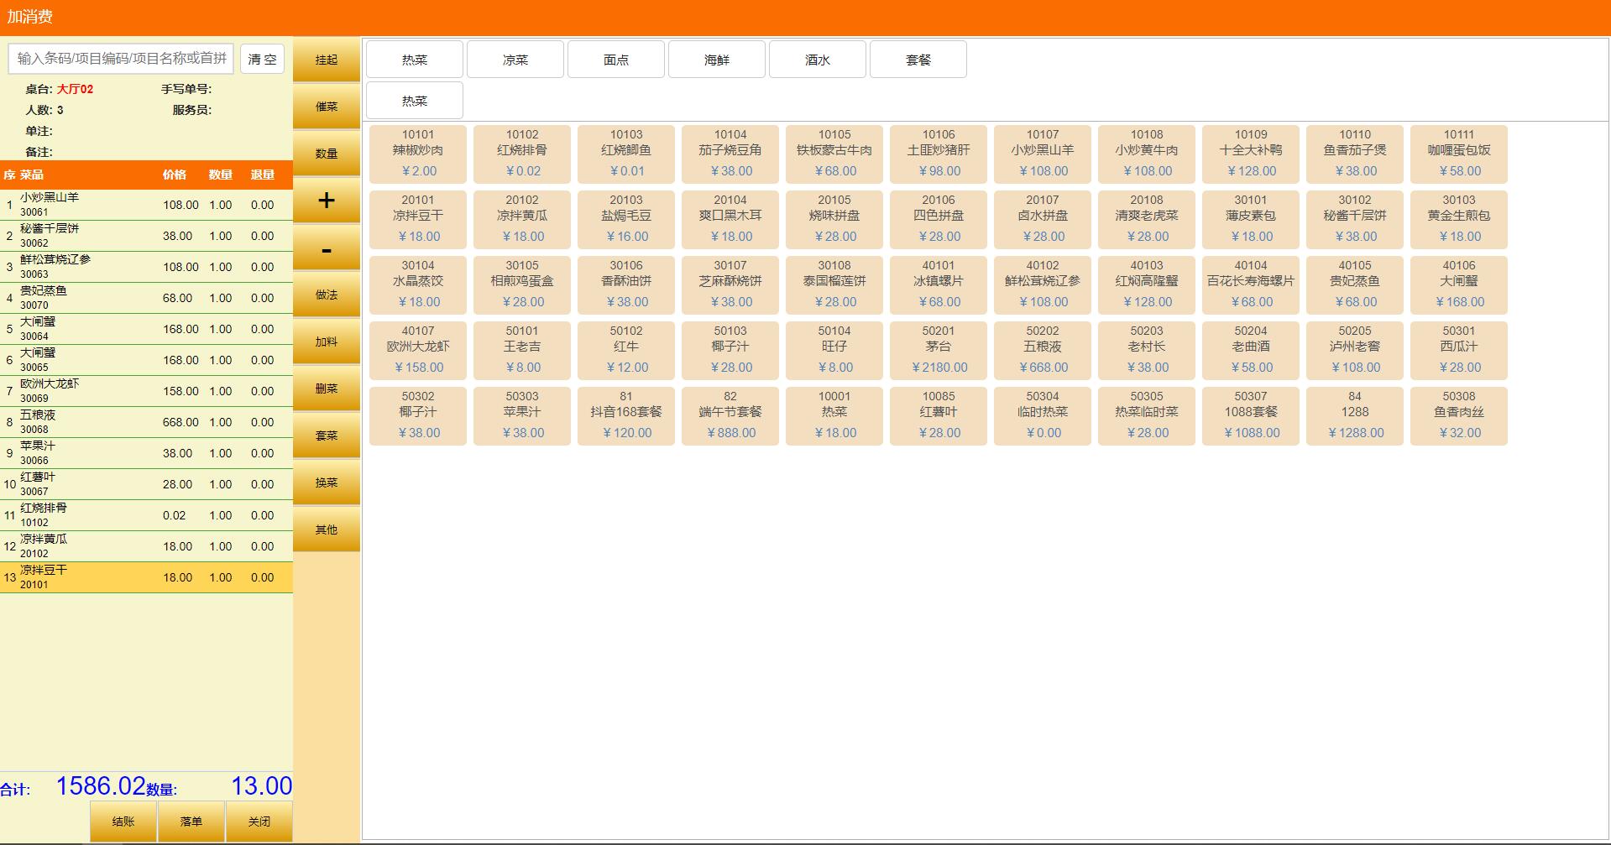Viewport: 1611px width, 845px height.
Task: Add 辣椒炒肉 dish tile 10101
Action: (x=417, y=154)
